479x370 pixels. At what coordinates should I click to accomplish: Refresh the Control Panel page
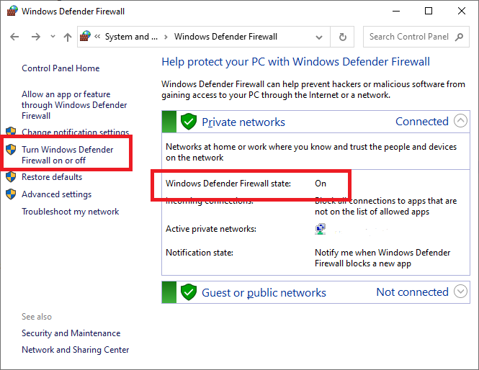coord(342,37)
